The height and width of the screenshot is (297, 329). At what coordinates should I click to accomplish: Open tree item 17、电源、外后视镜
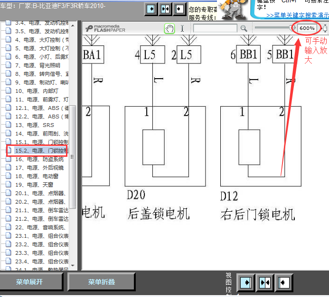pyautogui.click(x=39, y=168)
